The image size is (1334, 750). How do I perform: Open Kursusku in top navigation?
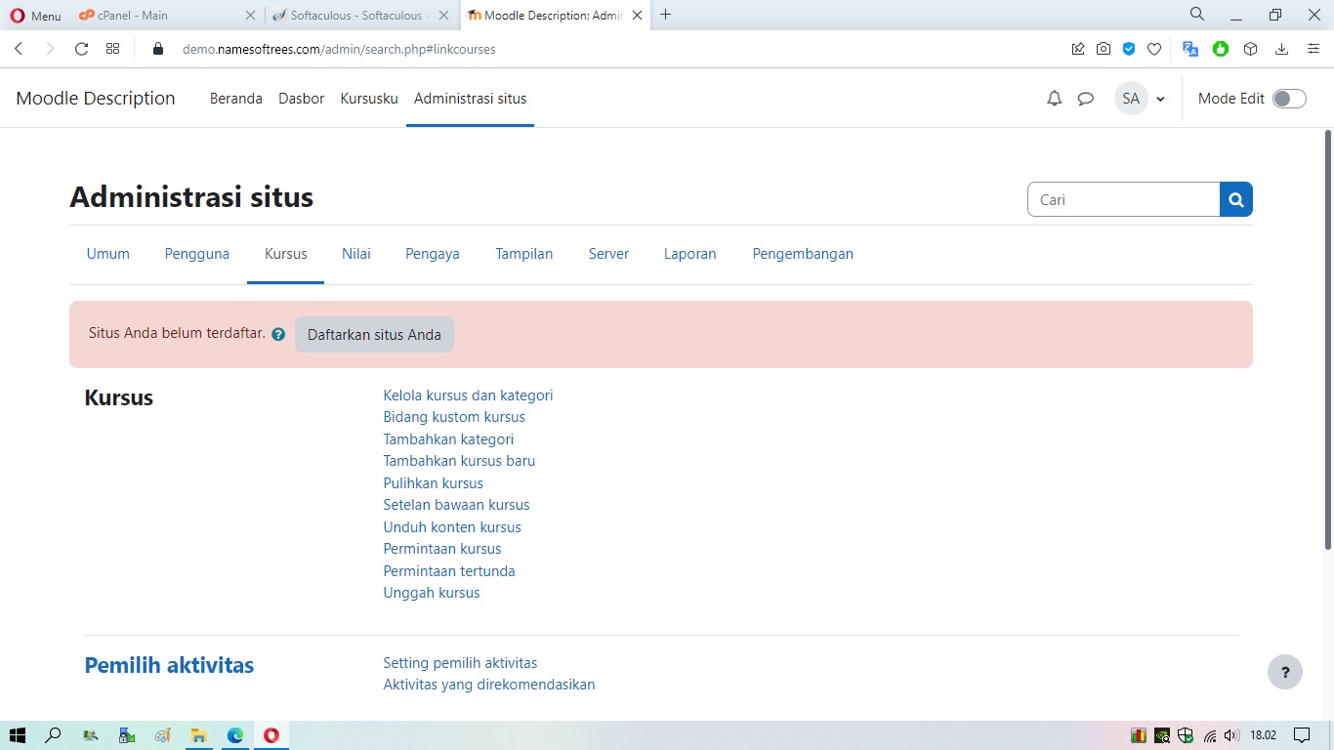pyautogui.click(x=369, y=99)
